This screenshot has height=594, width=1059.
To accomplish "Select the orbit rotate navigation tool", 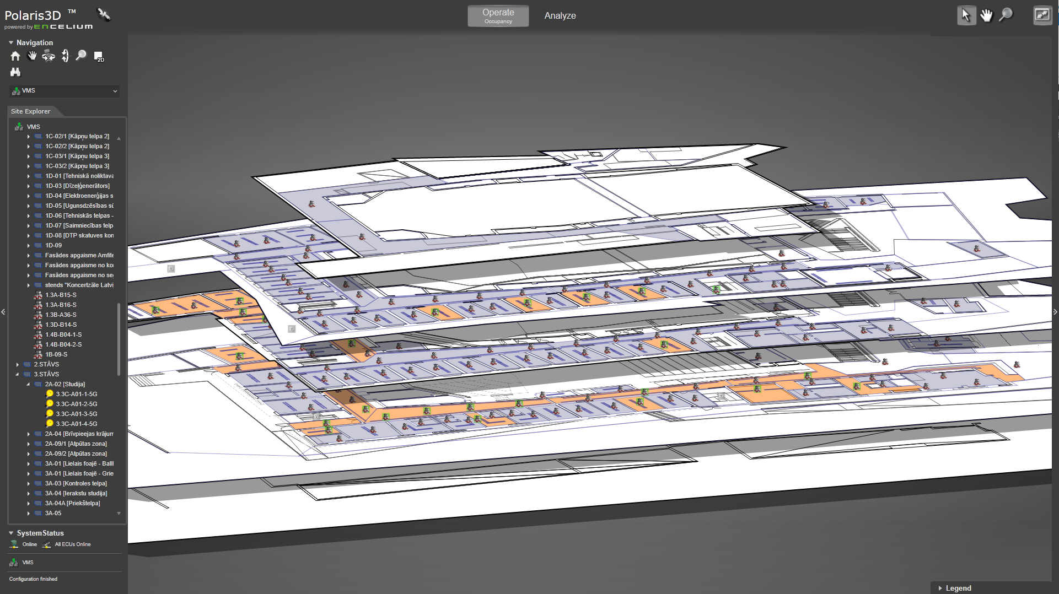I will (x=49, y=56).
